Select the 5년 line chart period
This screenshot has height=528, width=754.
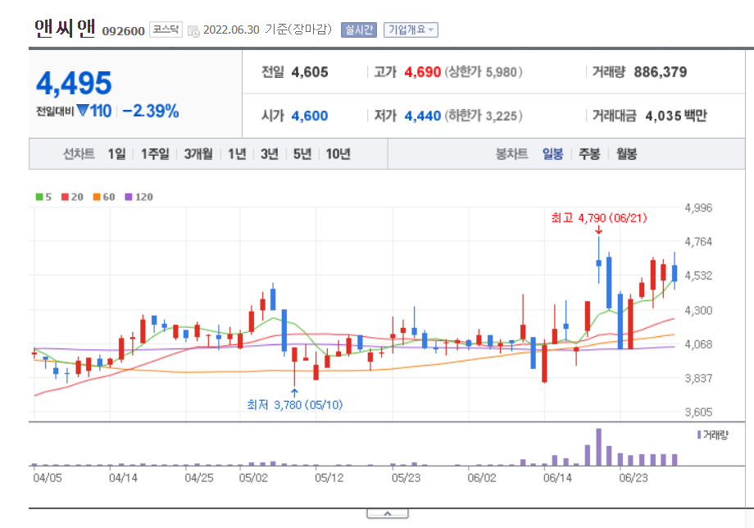(302, 154)
